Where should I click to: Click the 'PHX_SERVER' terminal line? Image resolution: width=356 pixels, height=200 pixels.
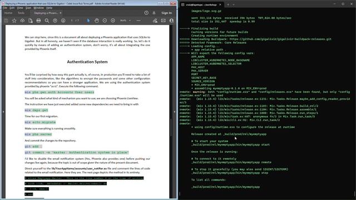point(200,71)
